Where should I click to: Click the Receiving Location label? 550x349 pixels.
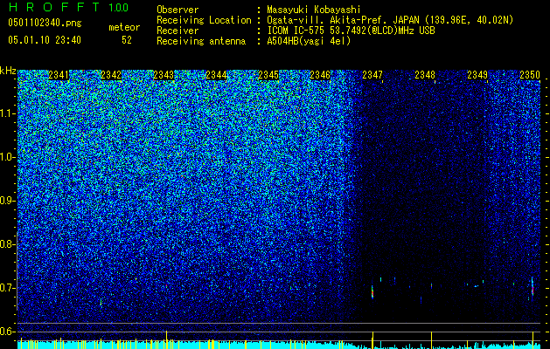coord(204,20)
